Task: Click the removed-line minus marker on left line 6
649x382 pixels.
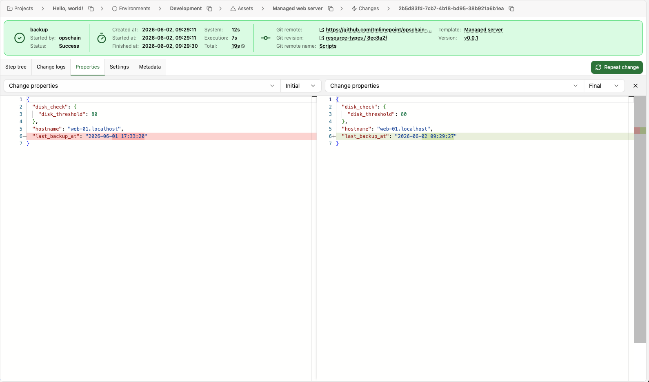Action: tap(25, 136)
